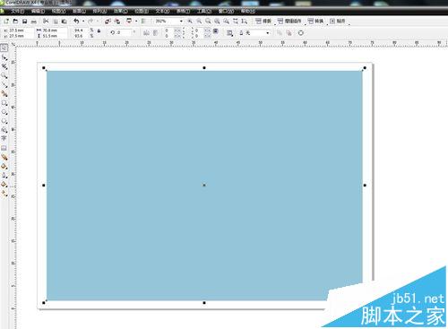Click the top-center selection handle
Viewport: 448px width, 329px height.
(204, 68)
